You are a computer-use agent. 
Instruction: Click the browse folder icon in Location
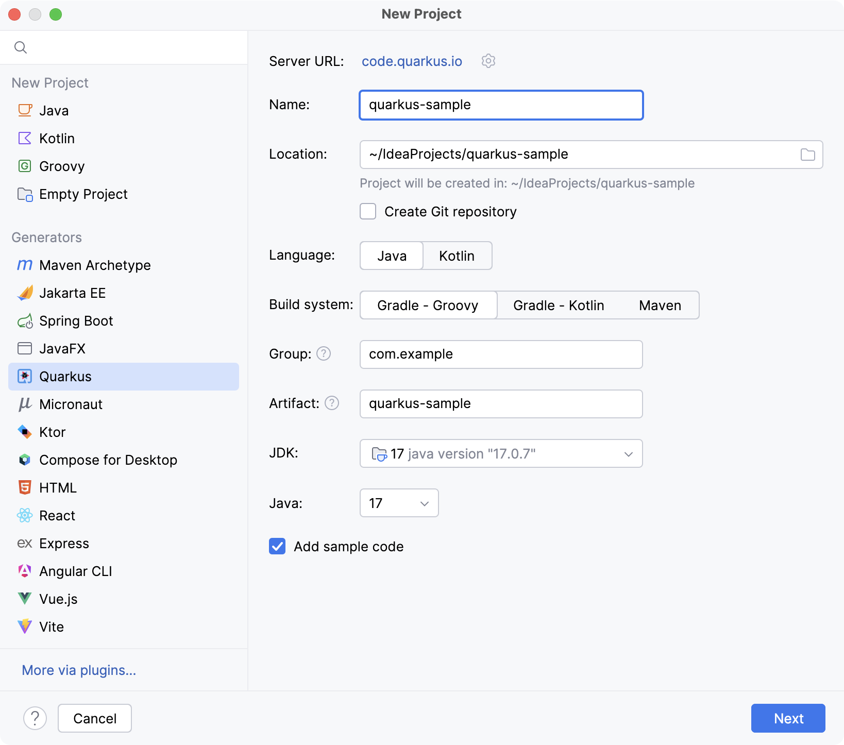pos(807,155)
